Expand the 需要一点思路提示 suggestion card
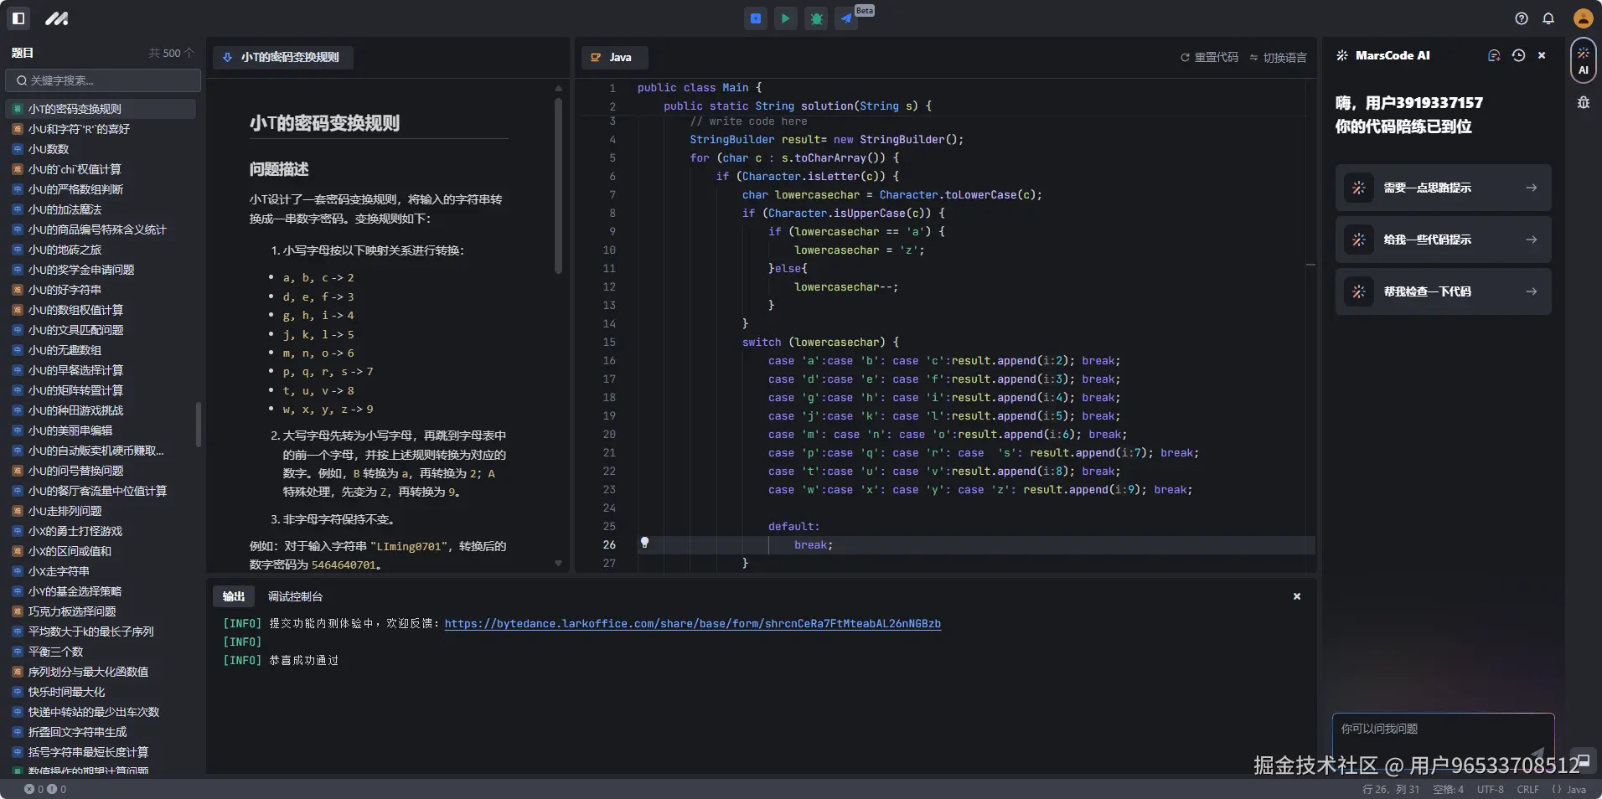The width and height of the screenshot is (1602, 799). tap(1443, 188)
